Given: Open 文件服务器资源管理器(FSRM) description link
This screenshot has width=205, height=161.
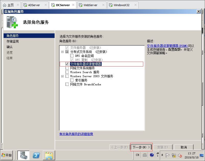Looking at the screenshot, I should pyautogui.click(x=167, y=46).
